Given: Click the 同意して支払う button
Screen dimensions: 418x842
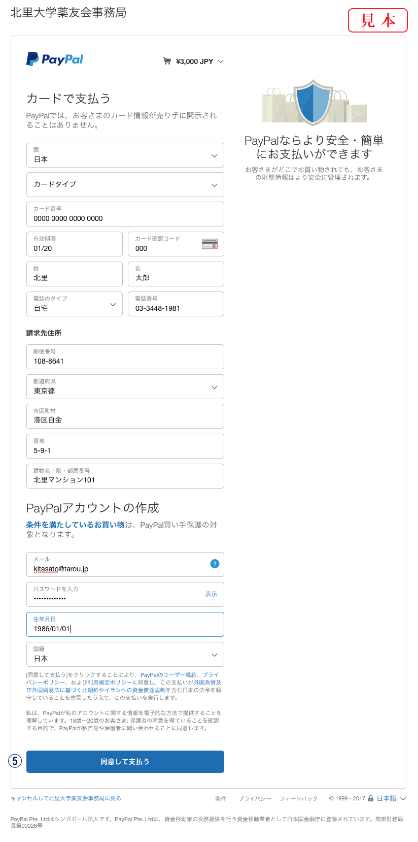Looking at the screenshot, I should coord(125,762).
